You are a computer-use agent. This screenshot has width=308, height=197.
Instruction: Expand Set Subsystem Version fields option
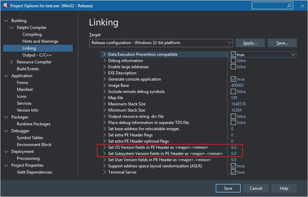click(104, 153)
